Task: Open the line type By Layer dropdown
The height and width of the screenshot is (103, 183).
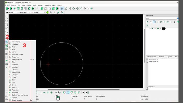Action: (38, 12)
